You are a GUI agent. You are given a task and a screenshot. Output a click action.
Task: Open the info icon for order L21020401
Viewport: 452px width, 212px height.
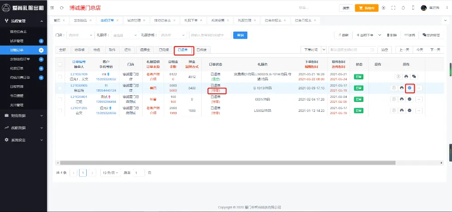[x=393, y=99]
